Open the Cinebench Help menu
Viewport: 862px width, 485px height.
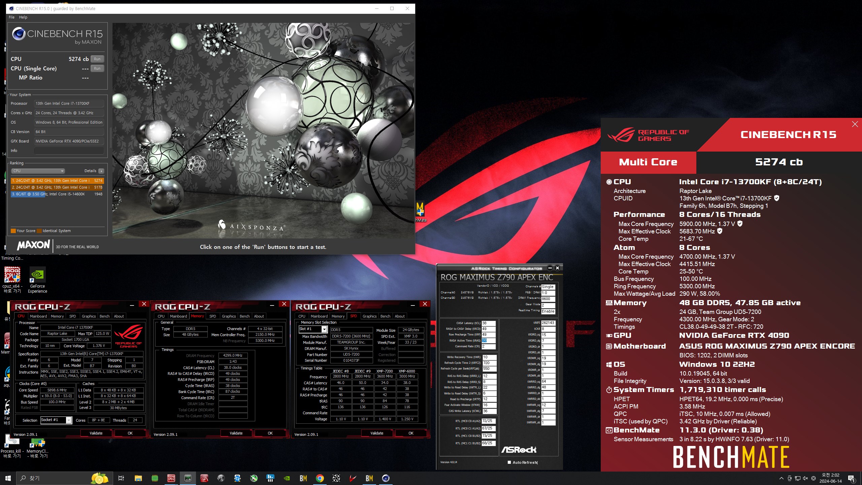pyautogui.click(x=23, y=17)
